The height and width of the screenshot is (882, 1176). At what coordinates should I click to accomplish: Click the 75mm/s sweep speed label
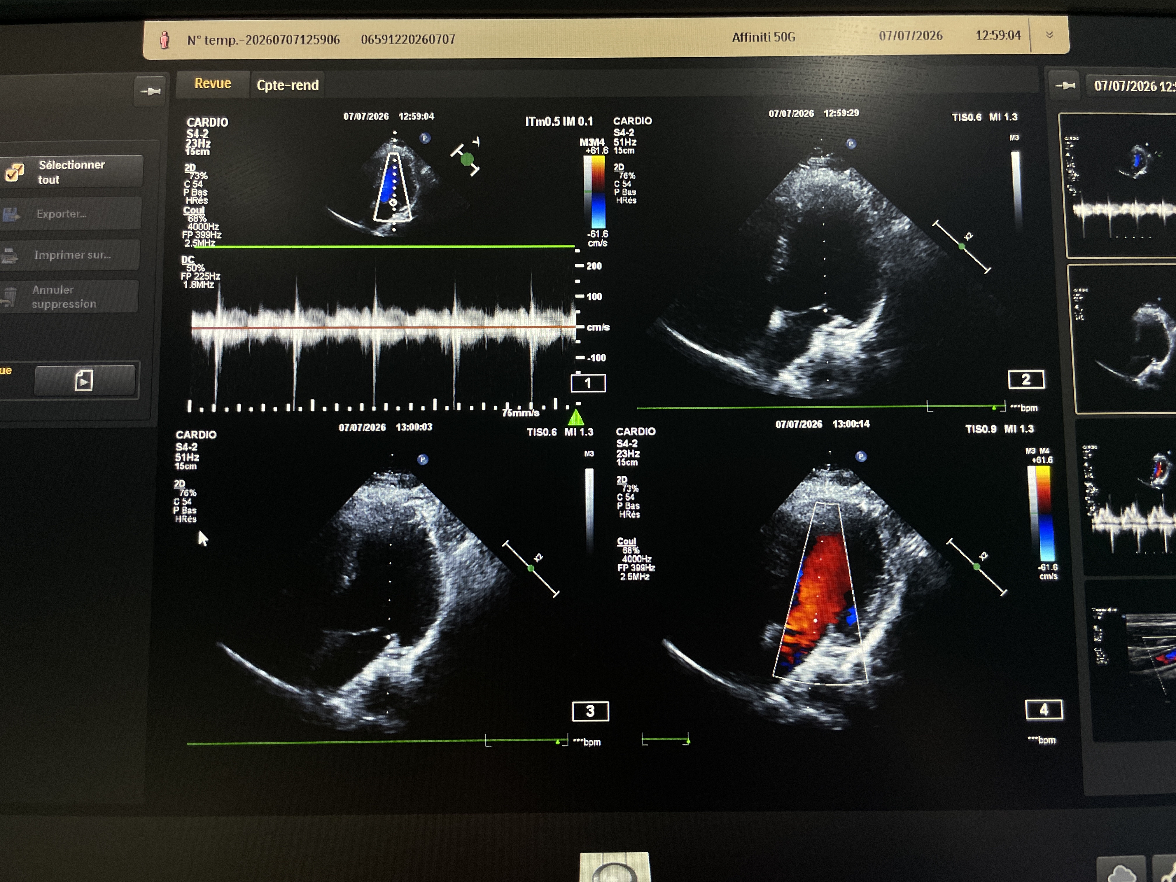[521, 412]
